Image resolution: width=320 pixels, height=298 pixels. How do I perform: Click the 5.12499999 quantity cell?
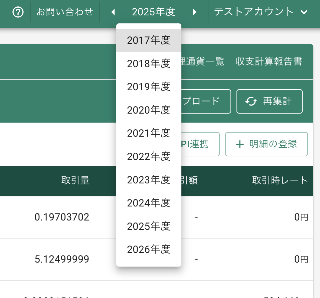click(62, 259)
